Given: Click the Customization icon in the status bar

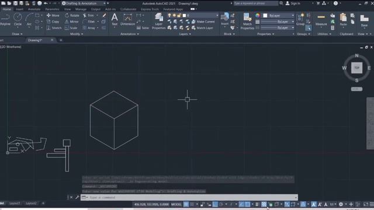Looking at the screenshot, I should coord(372,204).
